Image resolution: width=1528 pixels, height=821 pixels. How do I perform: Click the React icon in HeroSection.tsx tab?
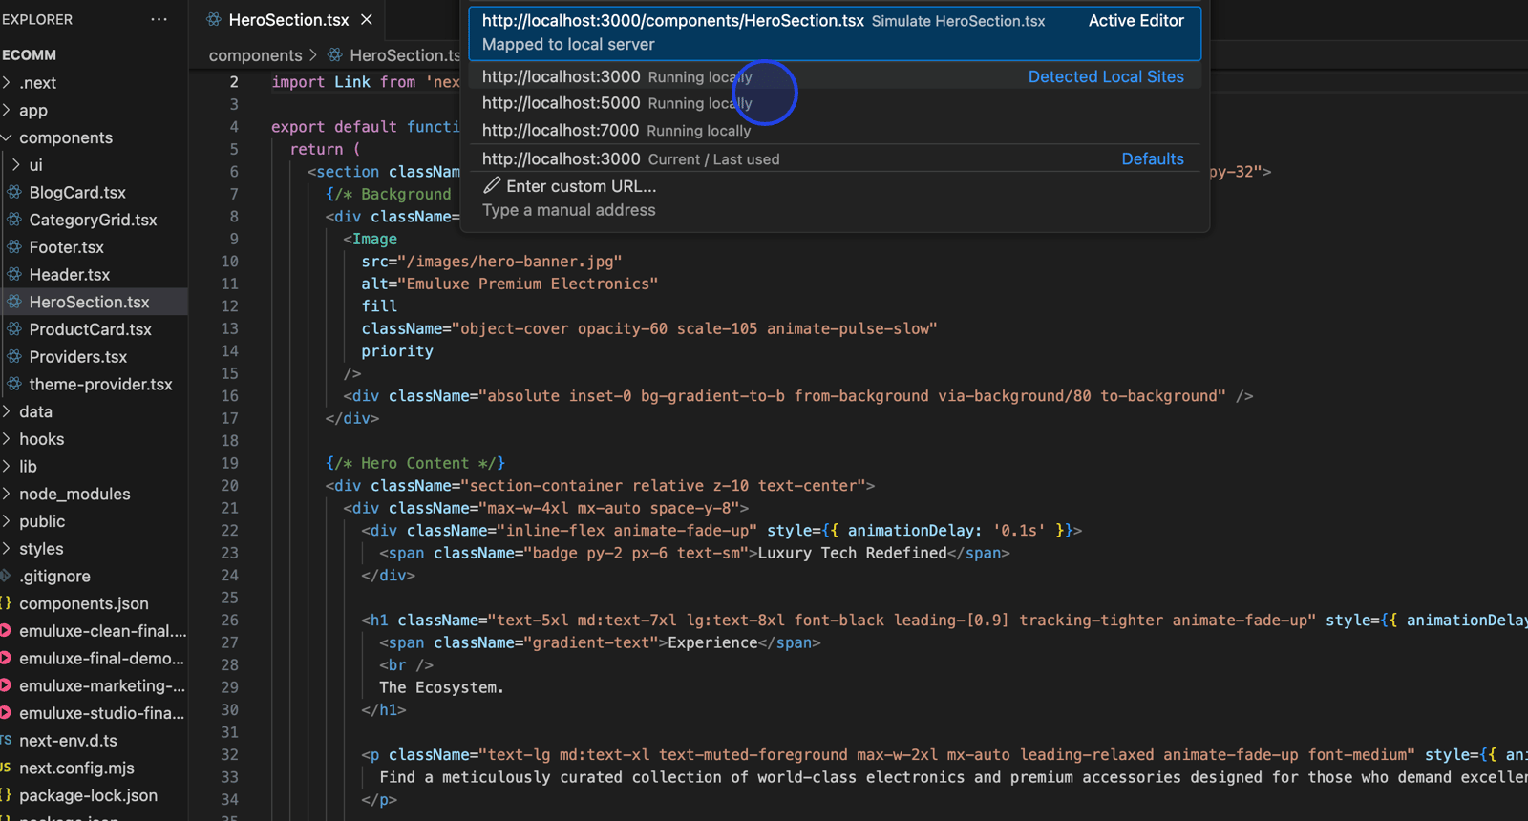coord(214,19)
